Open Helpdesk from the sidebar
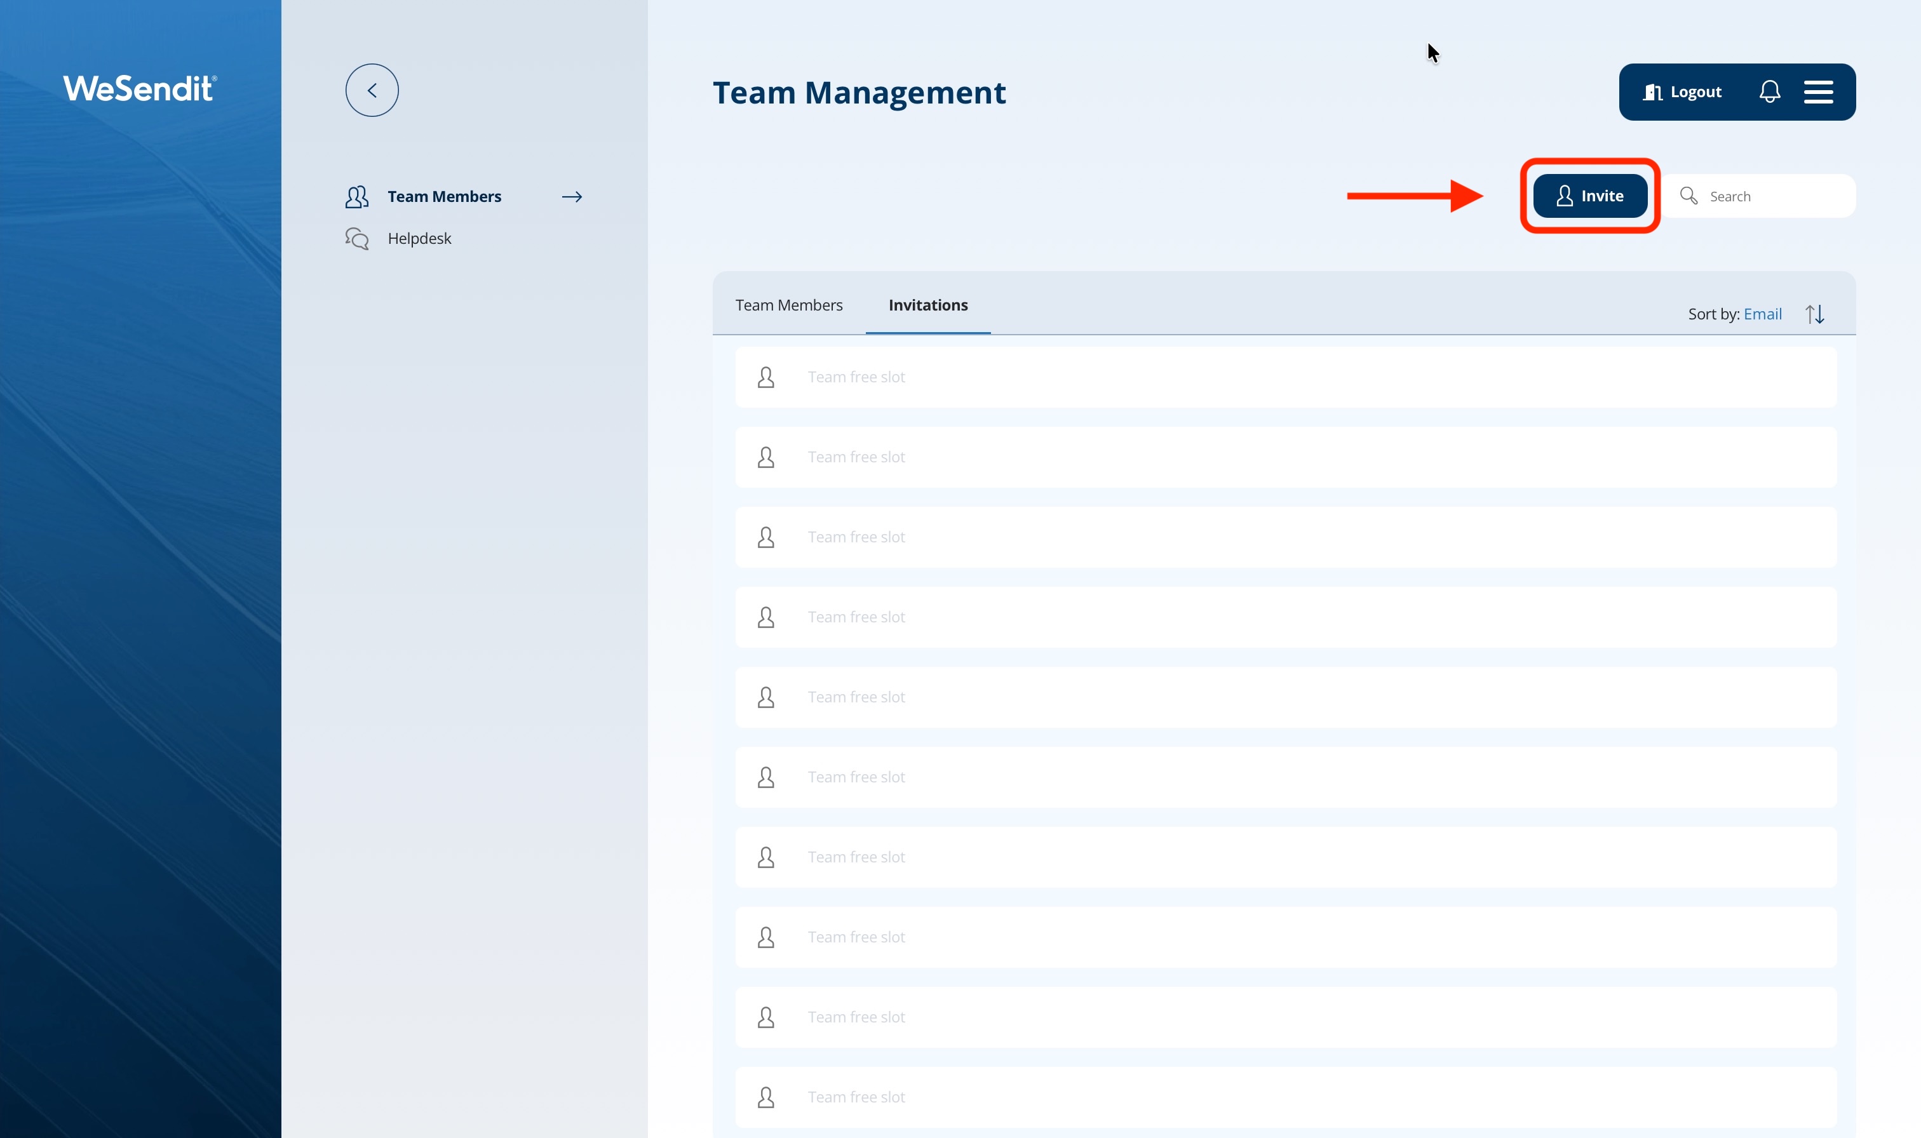Image resolution: width=1921 pixels, height=1138 pixels. [419, 239]
